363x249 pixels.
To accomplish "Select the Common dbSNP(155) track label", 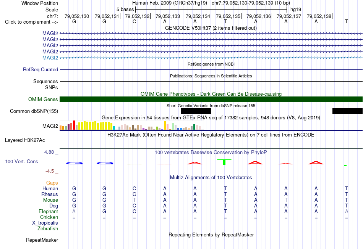I will click(x=34, y=111).
